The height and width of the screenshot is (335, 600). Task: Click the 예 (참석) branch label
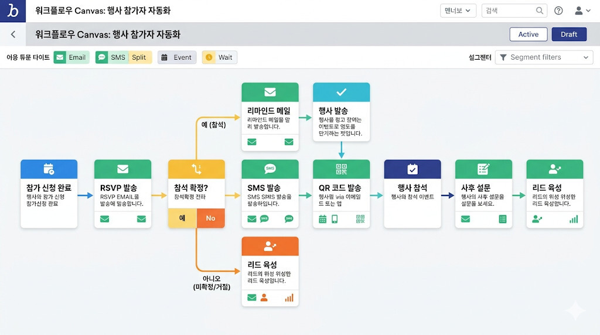[213, 125]
